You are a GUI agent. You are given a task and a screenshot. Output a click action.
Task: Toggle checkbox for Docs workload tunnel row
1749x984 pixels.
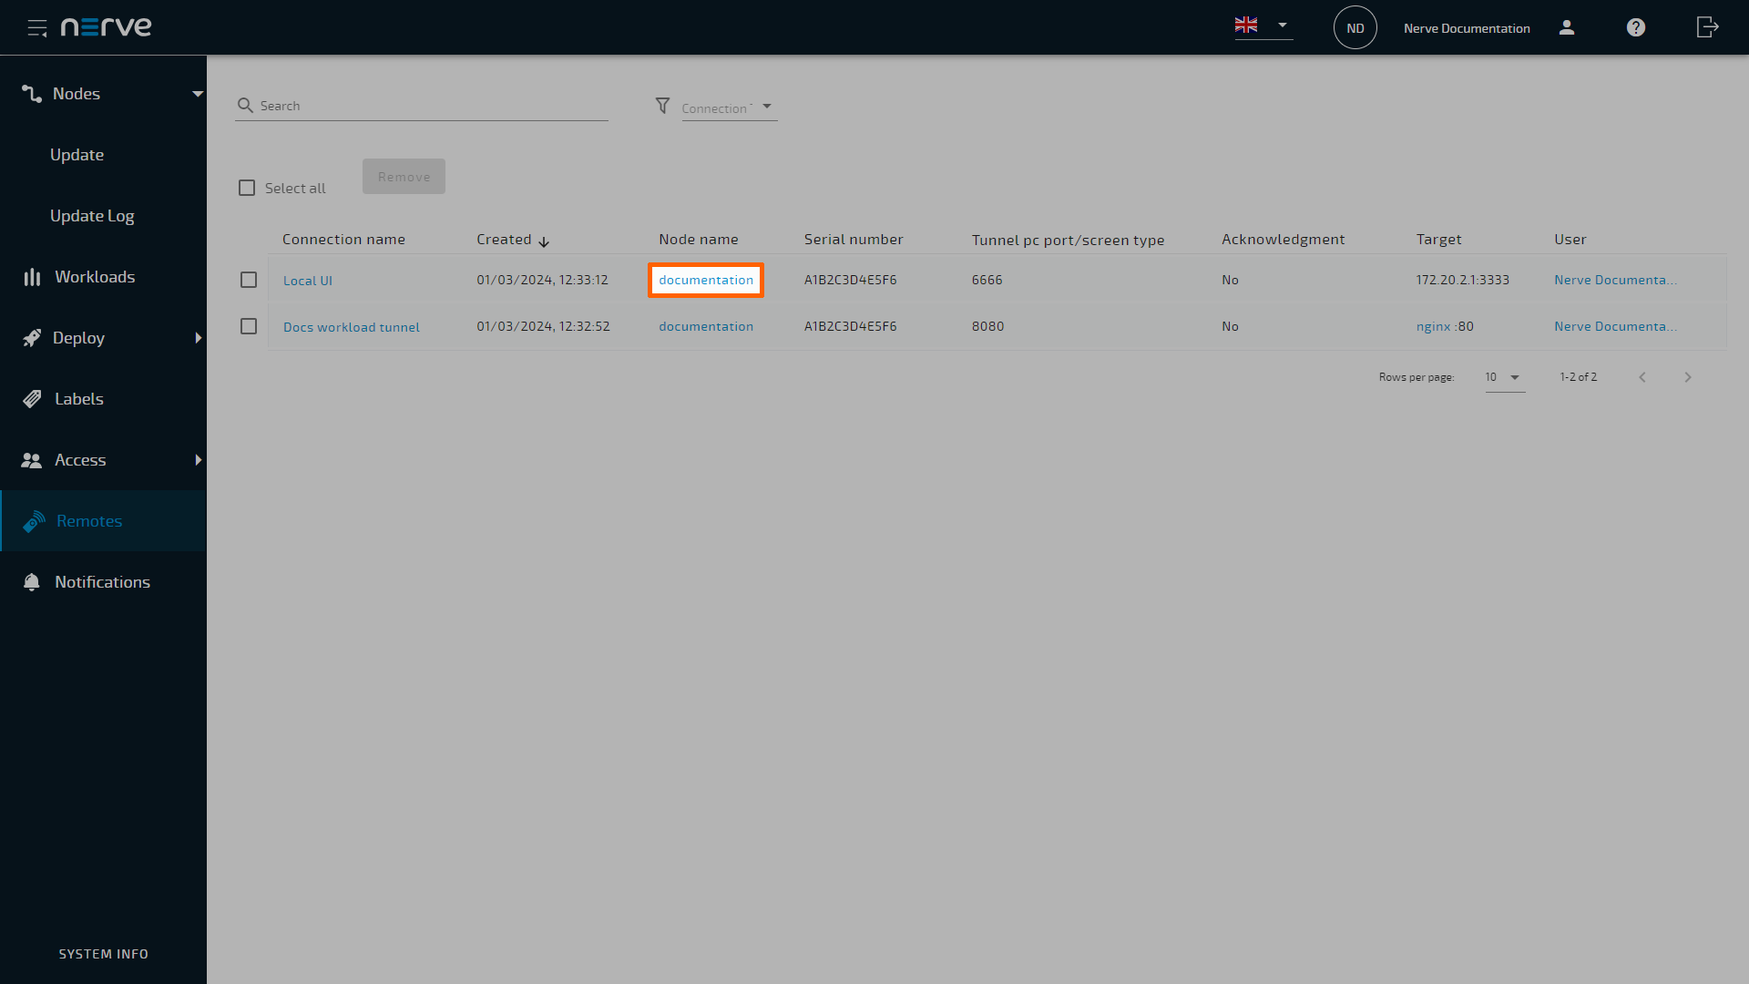[249, 325]
